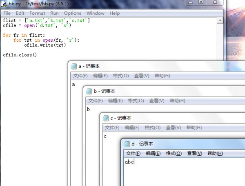Open 文件(F) menu in b notepad
245x186 pixels.
[96, 101]
